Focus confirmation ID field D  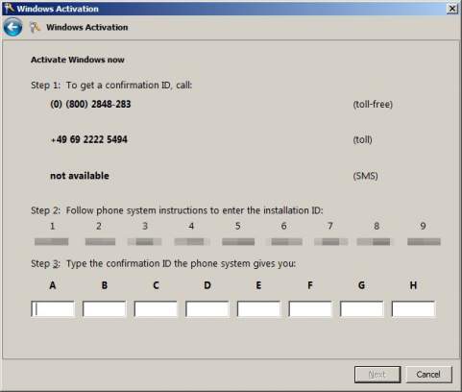click(x=207, y=309)
